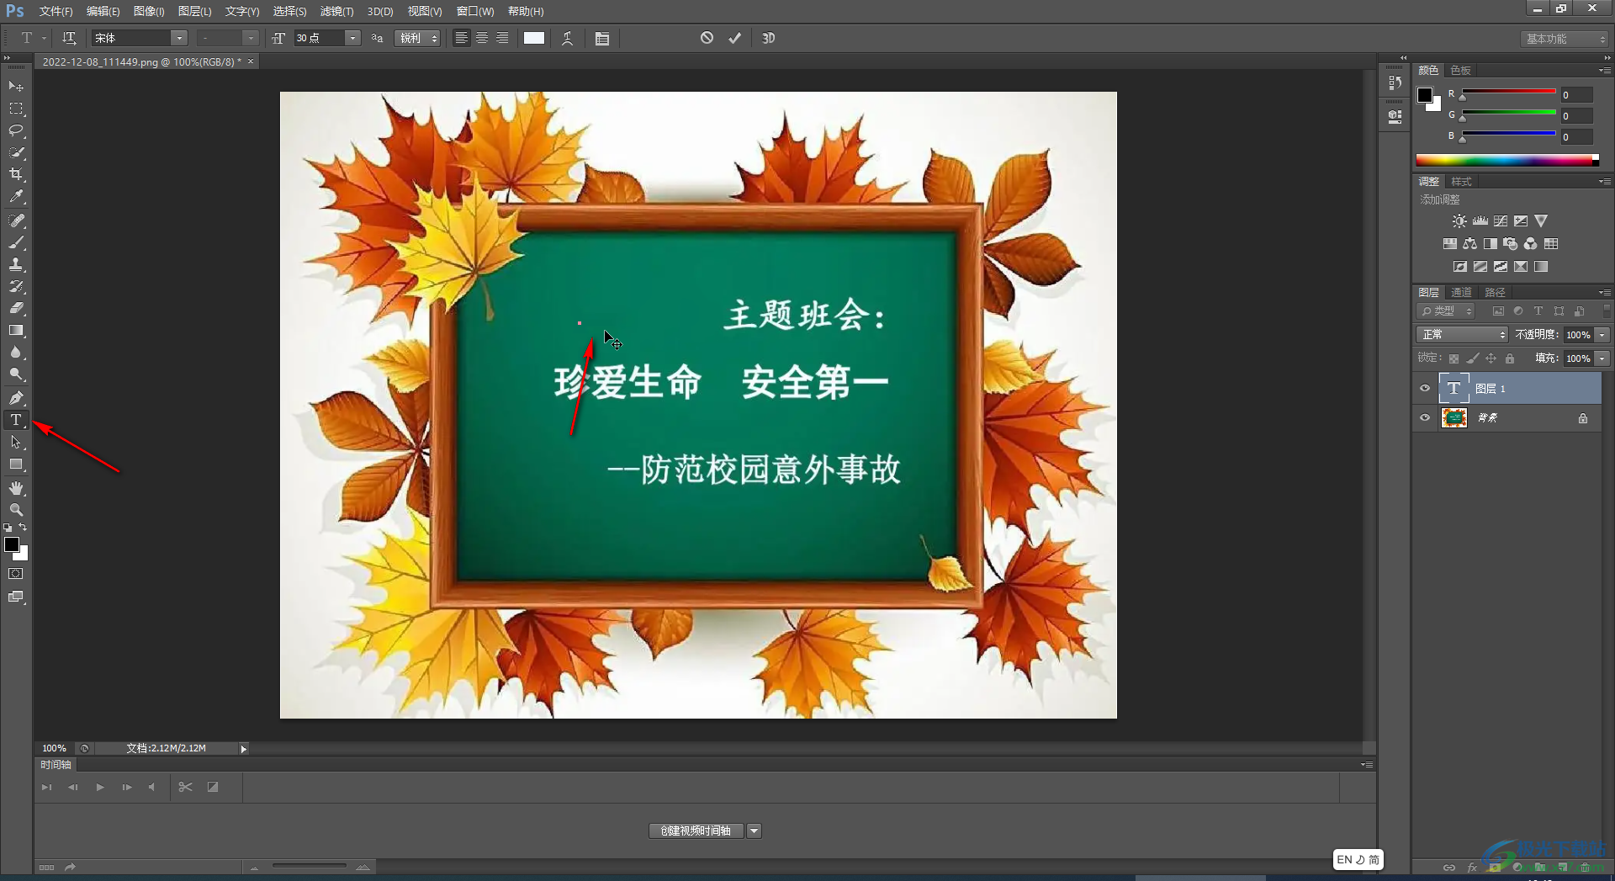The image size is (1615, 881).
Task: Select the Move tool
Action: point(16,87)
